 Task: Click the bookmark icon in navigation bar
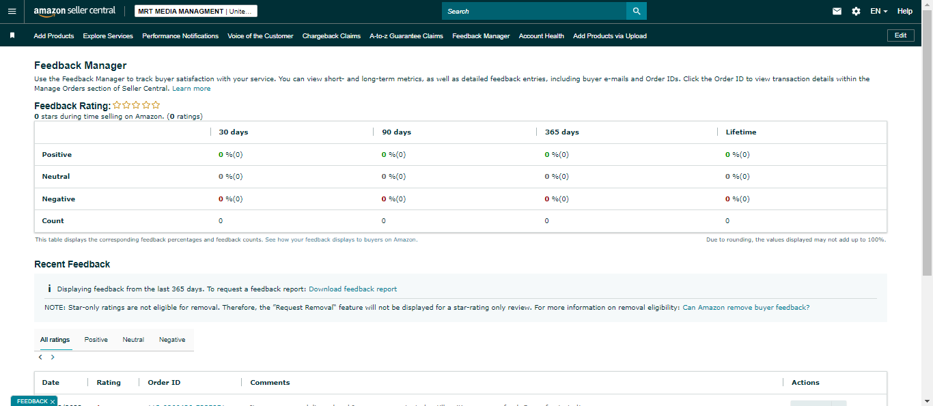[x=12, y=35]
